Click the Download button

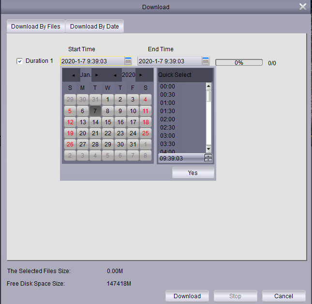[x=187, y=296]
